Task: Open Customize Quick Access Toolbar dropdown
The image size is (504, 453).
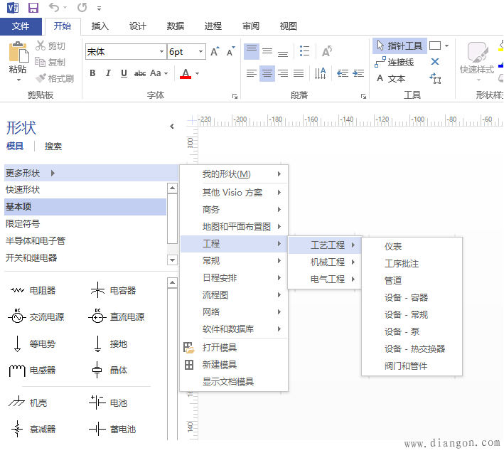Action: (100, 9)
